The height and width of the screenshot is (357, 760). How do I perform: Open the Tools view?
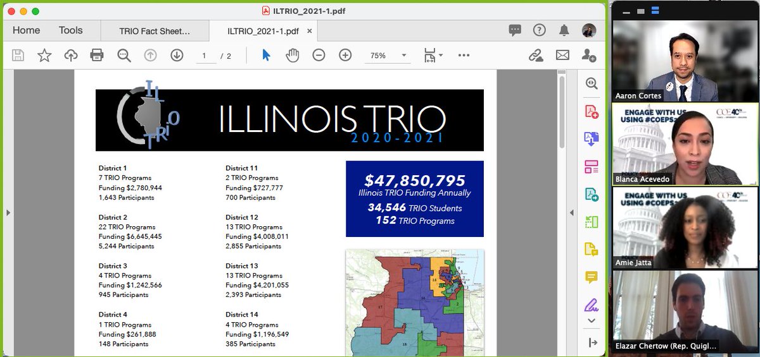tap(71, 30)
